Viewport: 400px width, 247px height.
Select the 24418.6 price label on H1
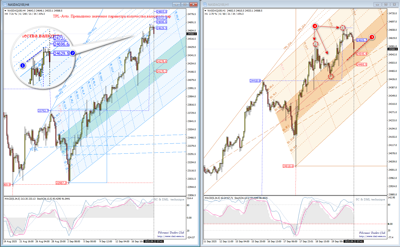[x=255, y=81]
